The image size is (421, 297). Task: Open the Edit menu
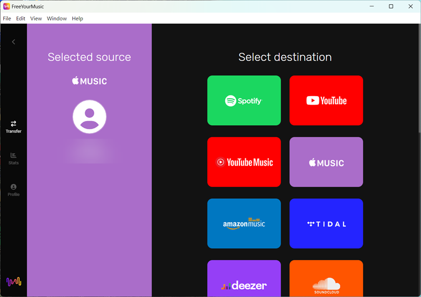coord(21,18)
